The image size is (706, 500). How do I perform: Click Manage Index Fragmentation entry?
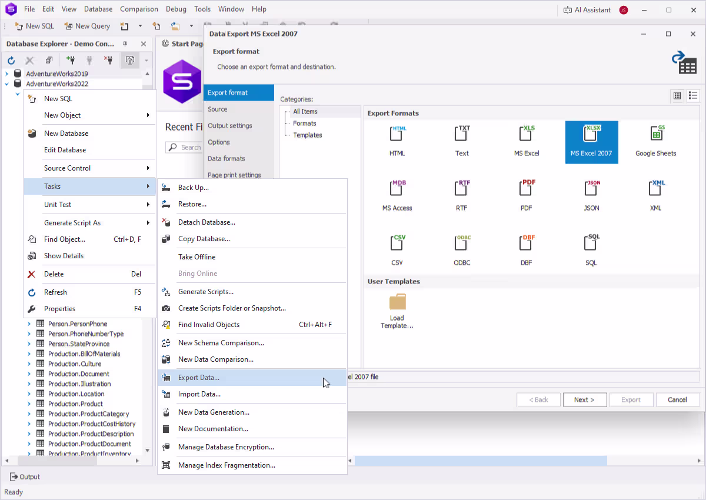click(252, 465)
